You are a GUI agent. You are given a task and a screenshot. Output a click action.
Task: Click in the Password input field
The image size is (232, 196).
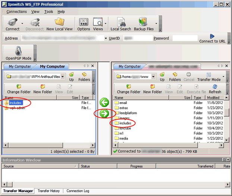[x=185, y=38]
